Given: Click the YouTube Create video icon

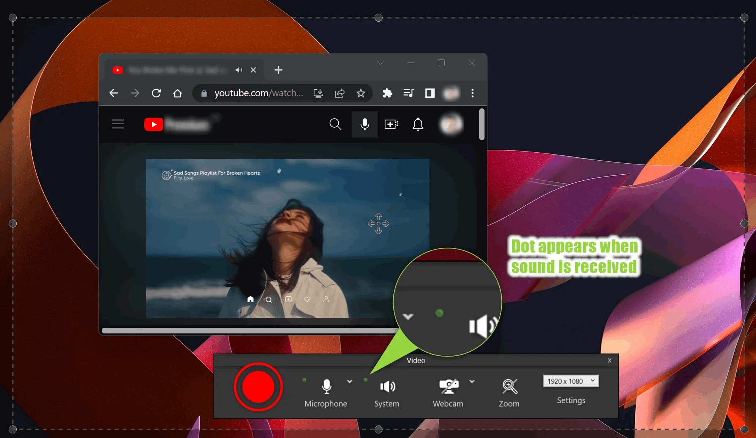Looking at the screenshot, I should click(x=391, y=124).
